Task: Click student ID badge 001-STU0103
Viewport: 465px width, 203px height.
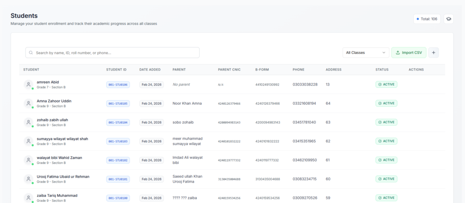Action: point(118,141)
